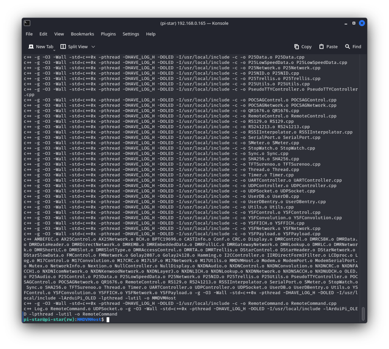This screenshot has height=349, width=389.
Task: Open the Help menu
Action: (150, 34)
